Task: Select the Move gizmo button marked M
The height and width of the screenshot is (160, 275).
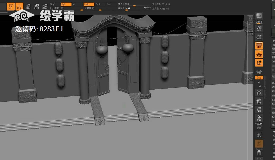Action: tap(28, 7)
